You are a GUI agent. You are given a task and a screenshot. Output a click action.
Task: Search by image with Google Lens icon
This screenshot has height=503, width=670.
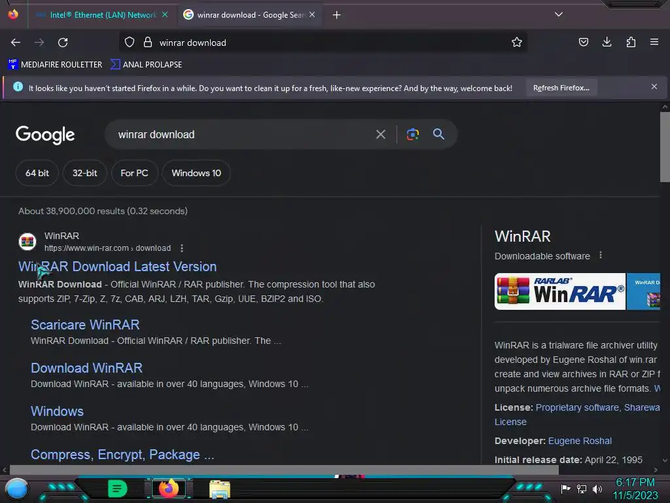412,134
